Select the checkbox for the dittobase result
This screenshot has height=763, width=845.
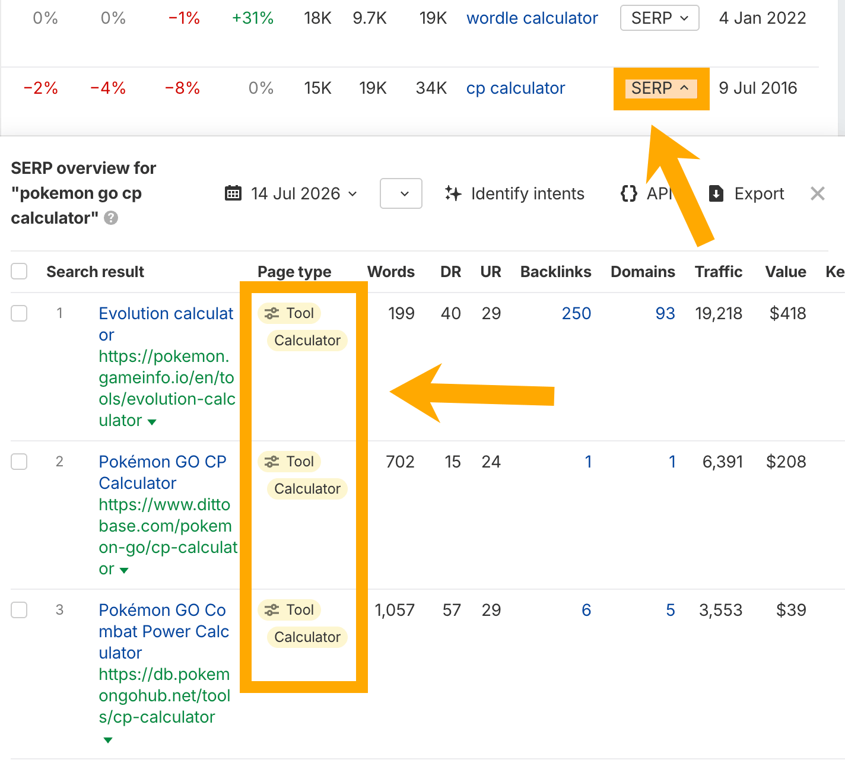pos(19,462)
